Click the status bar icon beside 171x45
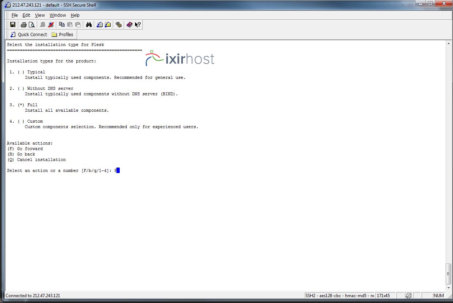 [x=408, y=296]
